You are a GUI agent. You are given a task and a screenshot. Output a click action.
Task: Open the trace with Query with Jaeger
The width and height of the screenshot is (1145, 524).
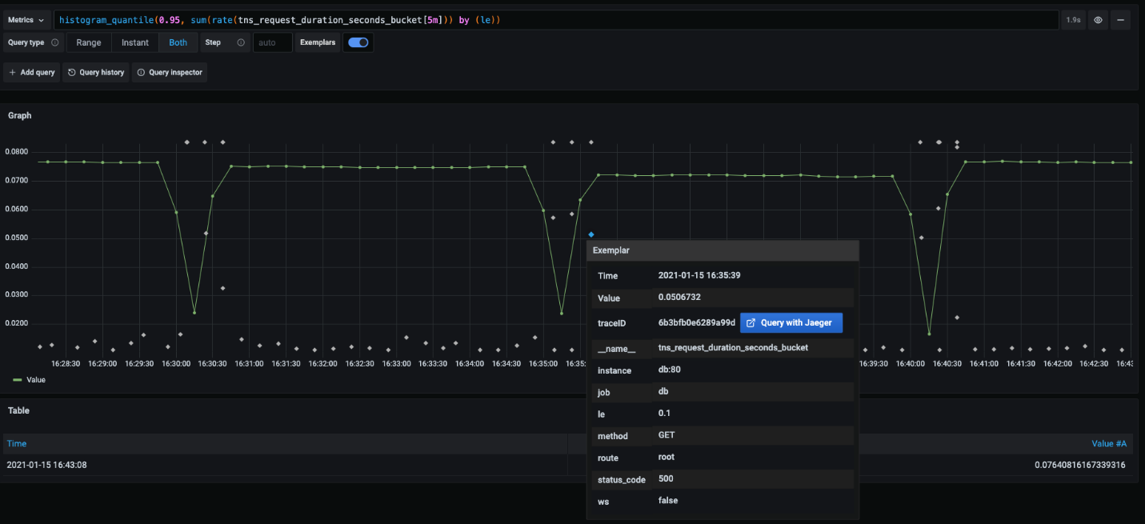(791, 322)
